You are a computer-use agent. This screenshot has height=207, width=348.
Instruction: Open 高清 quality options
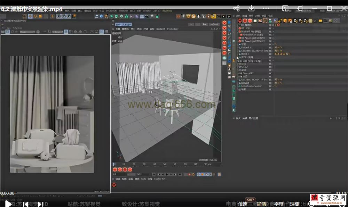click(x=261, y=204)
